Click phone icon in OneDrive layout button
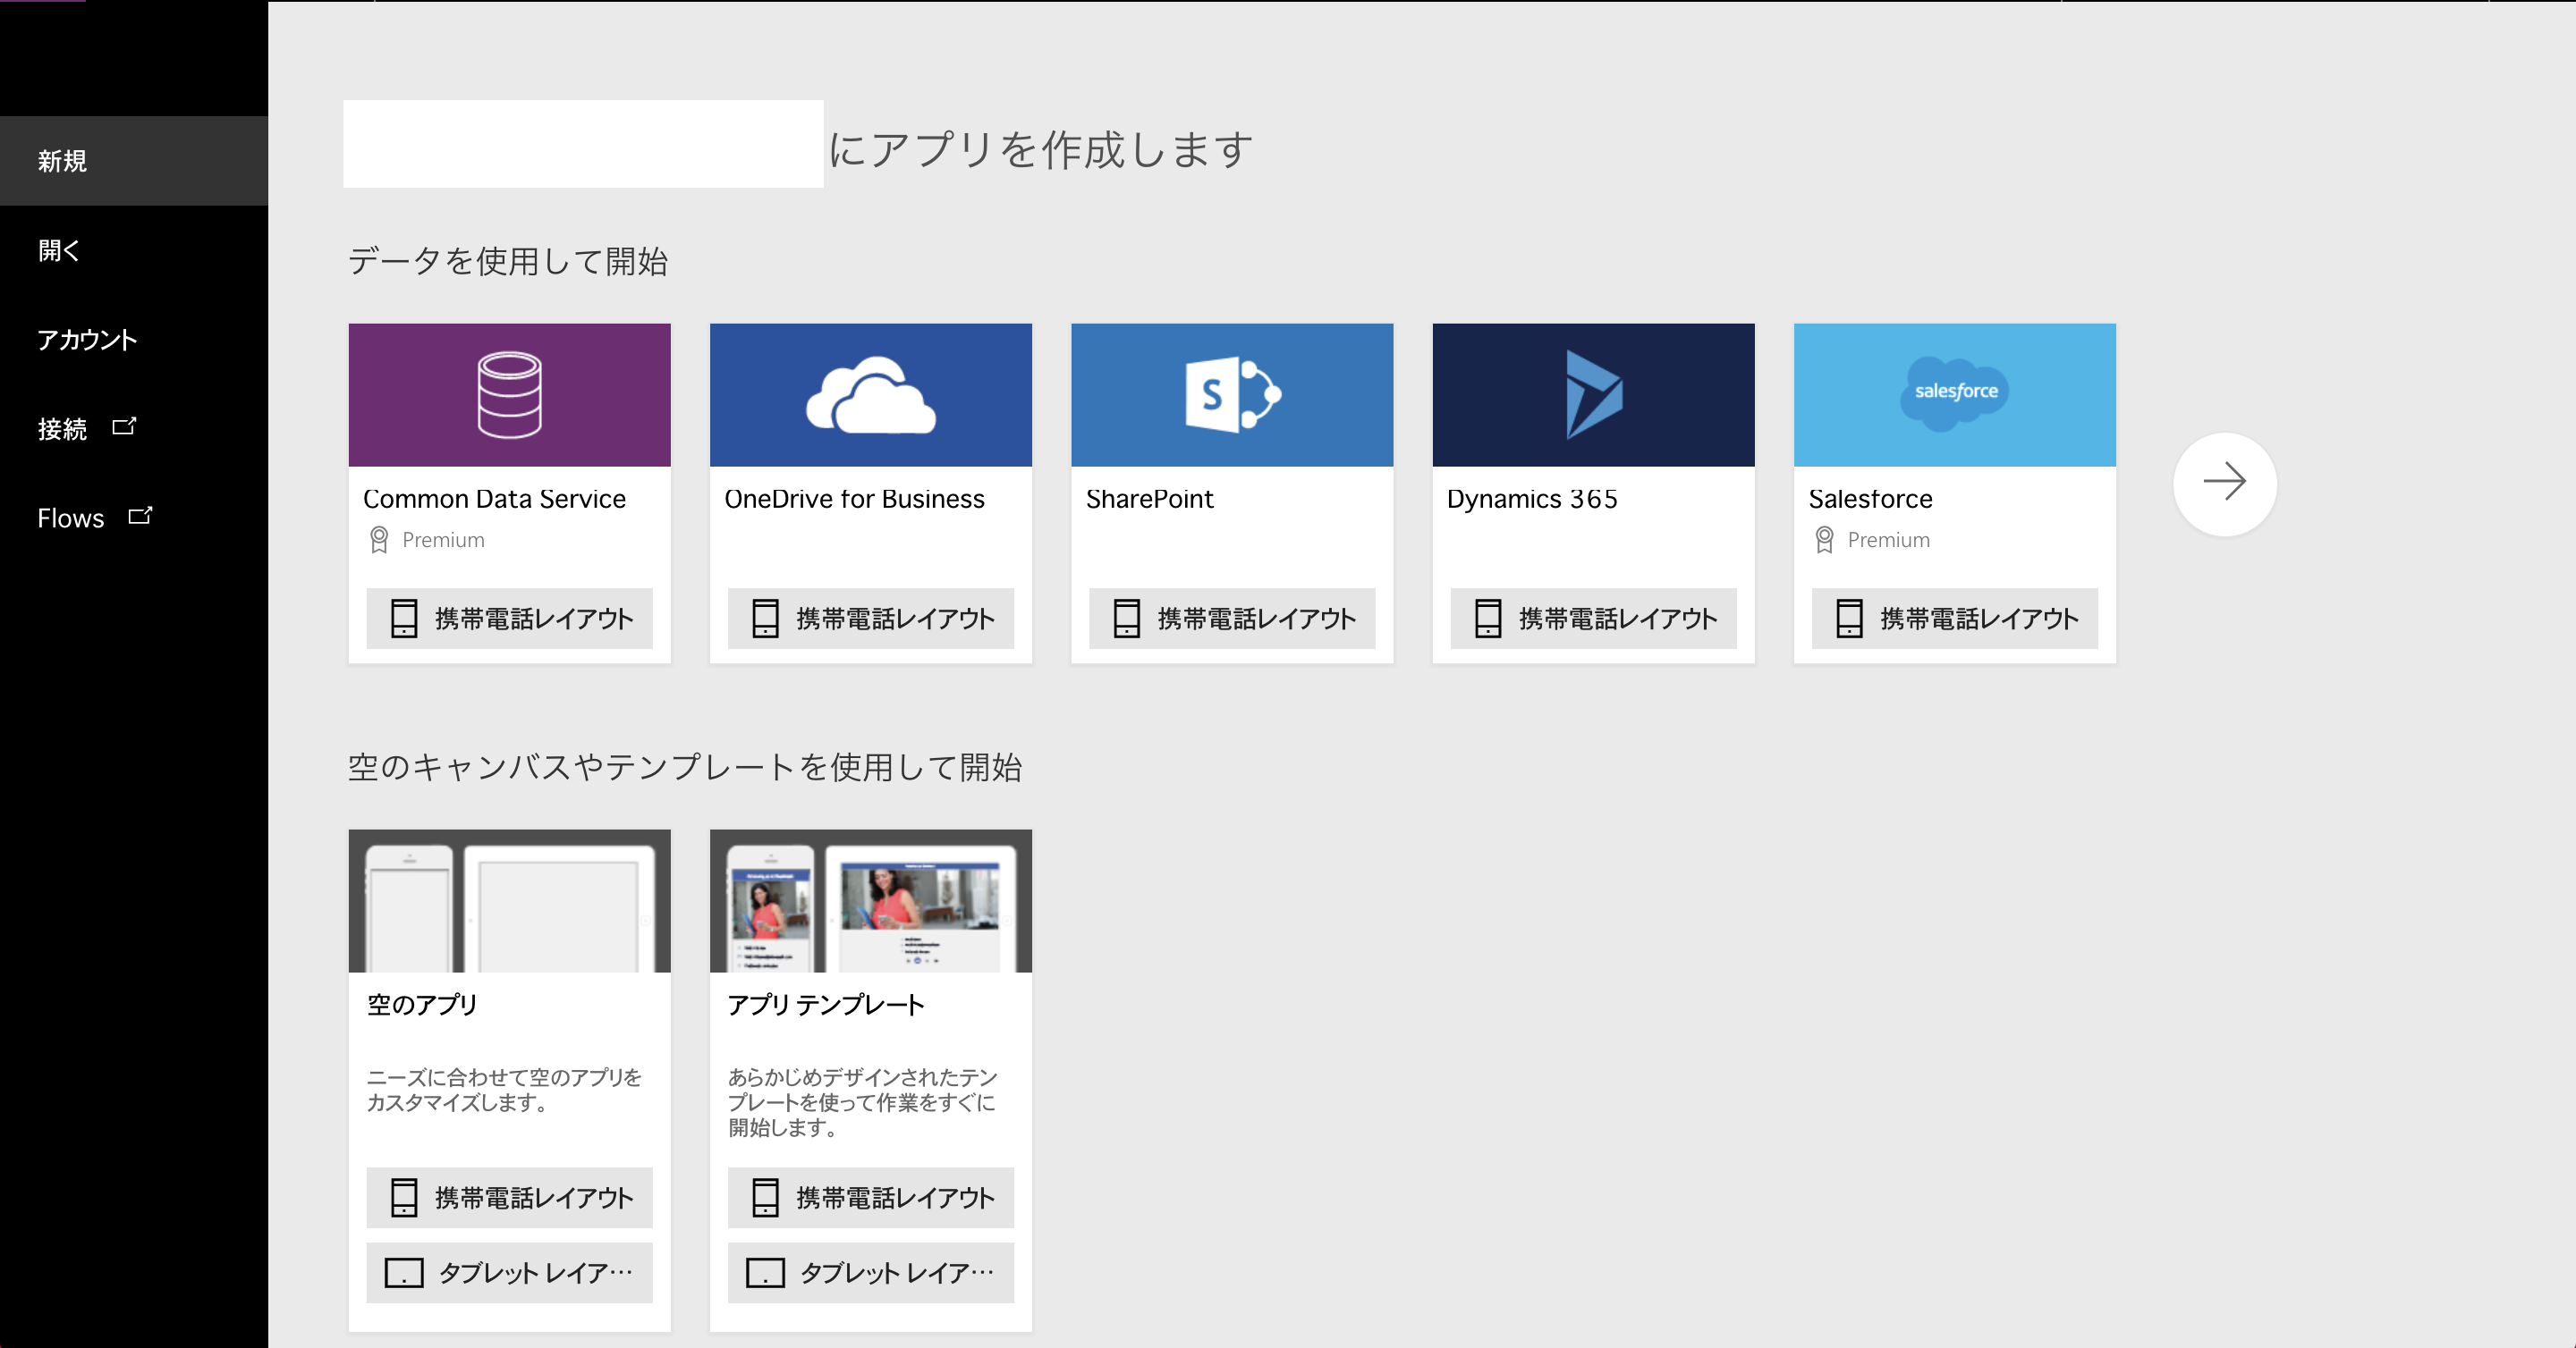The height and width of the screenshot is (1348, 2576). pyautogui.click(x=765, y=619)
